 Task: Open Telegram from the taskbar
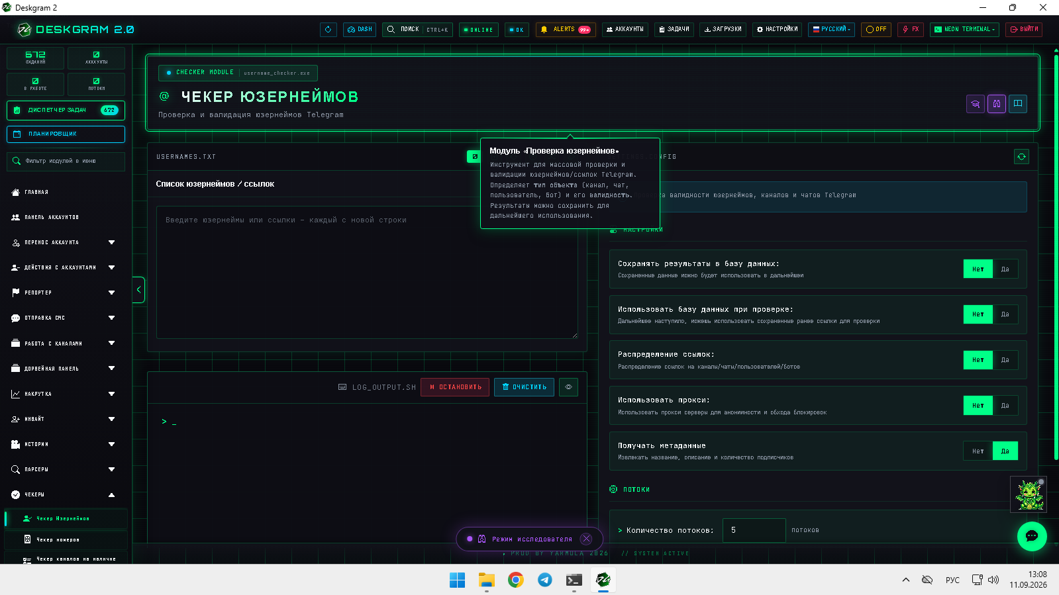point(545,580)
